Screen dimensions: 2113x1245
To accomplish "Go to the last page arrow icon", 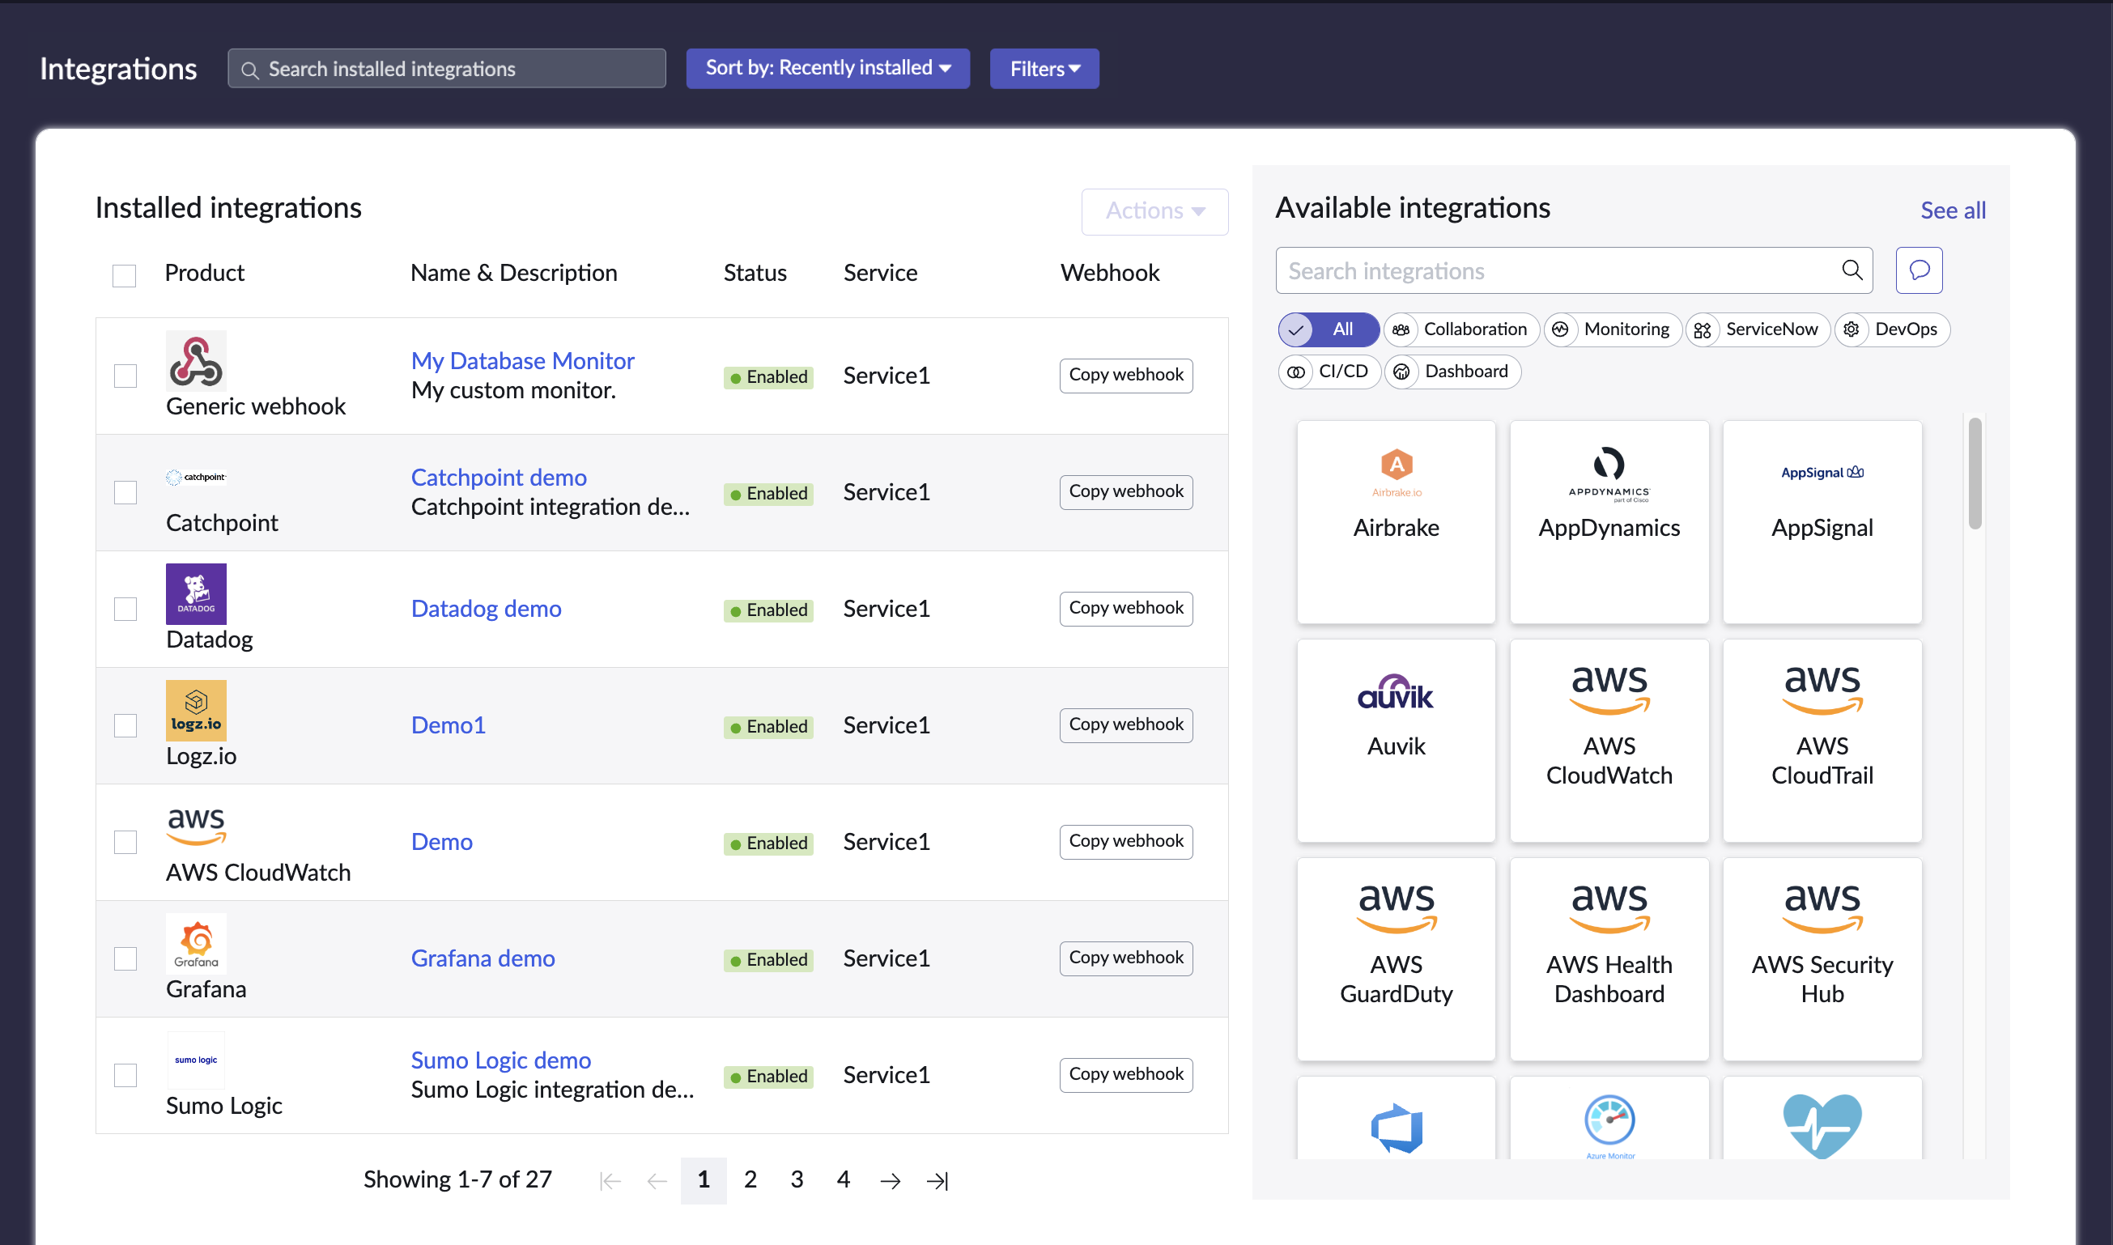I will click(937, 1180).
